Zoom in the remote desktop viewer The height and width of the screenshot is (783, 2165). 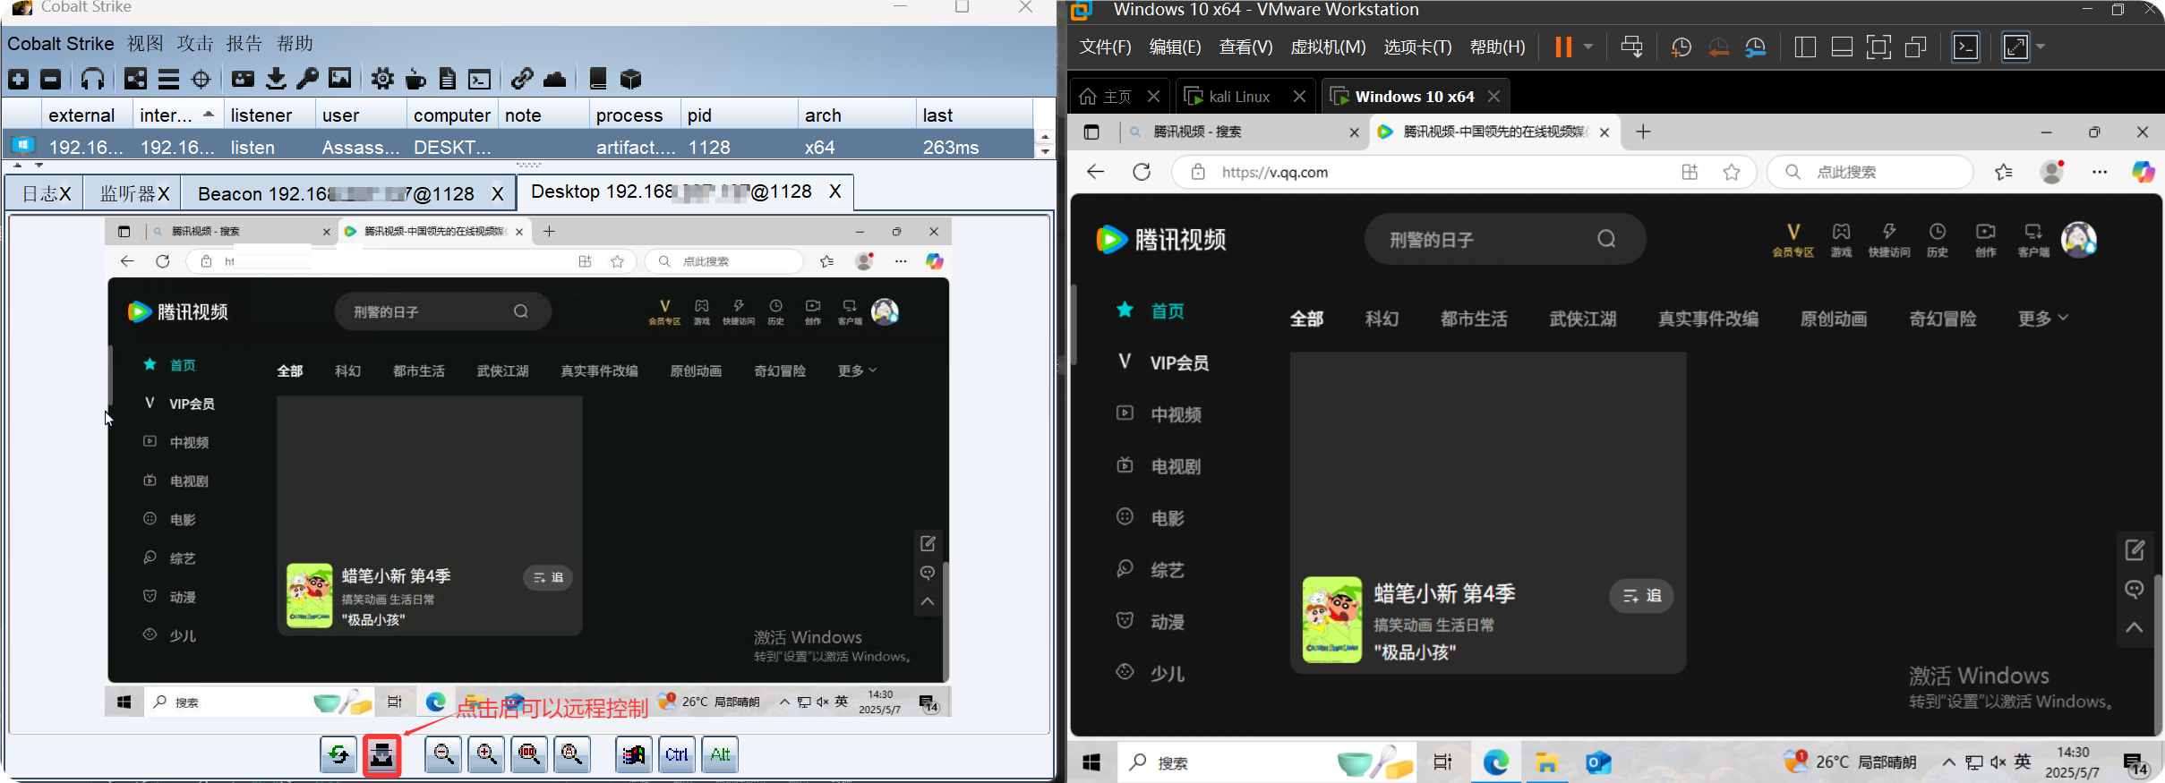(486, 755)
